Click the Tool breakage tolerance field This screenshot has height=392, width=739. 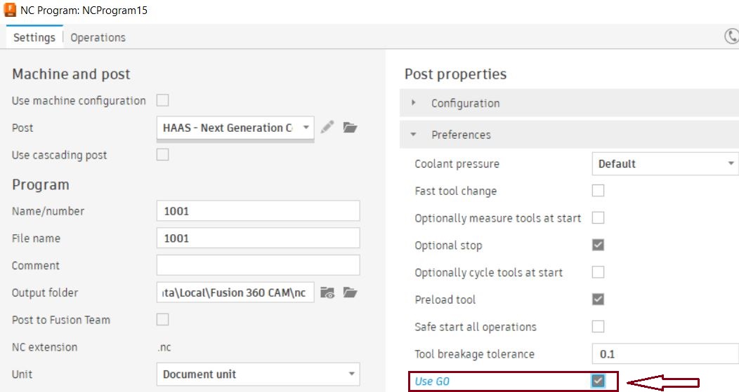click(x=664, y=354)
